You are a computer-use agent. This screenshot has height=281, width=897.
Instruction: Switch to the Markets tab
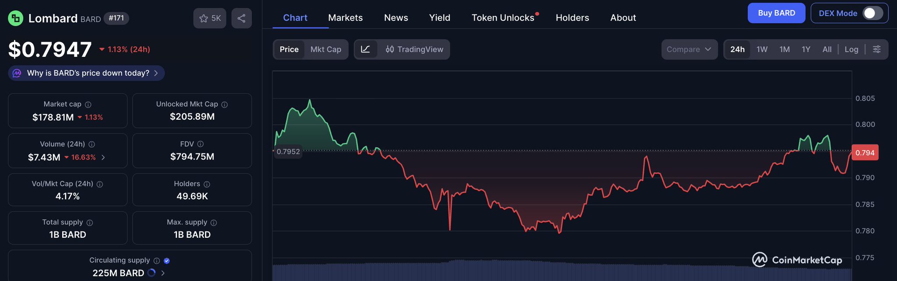tap(345, 18)
